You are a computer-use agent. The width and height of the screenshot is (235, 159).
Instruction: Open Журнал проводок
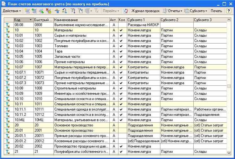click(x=145, y=11)
